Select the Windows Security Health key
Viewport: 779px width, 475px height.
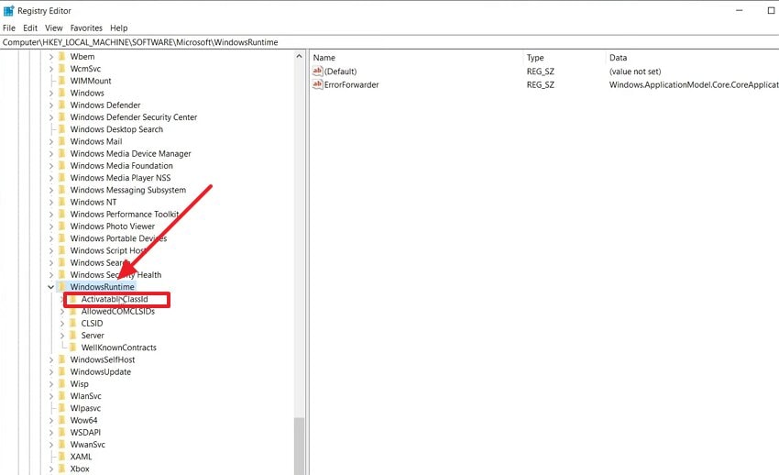click(x=115, y=275)
